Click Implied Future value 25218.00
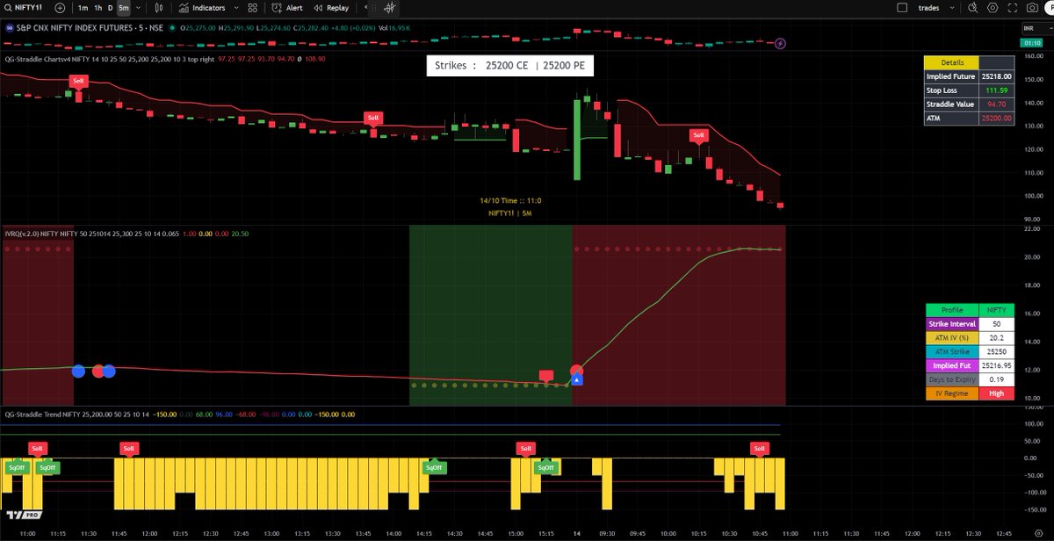Viewport: 1054px width, 541px height. 996,76
